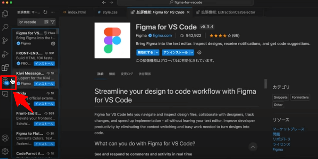Viewport: 318px width, 159px height.
Task: Clear extensions search results icon
Action: [46, 22]
